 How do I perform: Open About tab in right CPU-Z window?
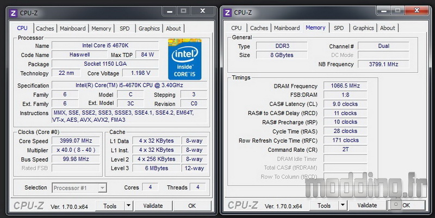388,28
